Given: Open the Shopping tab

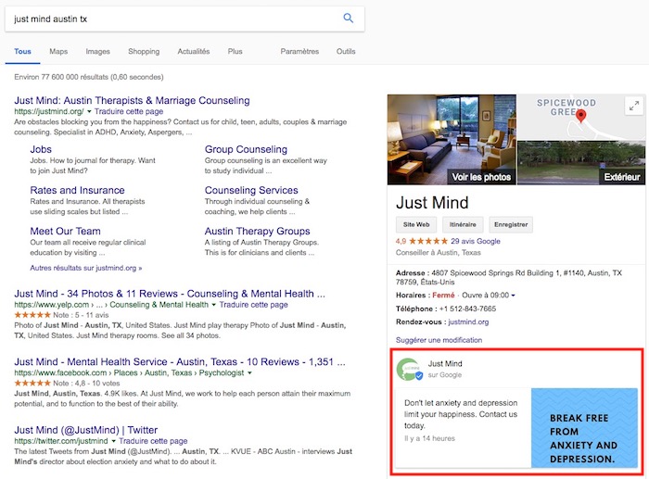Looking at the screenshot, I should [144, 52].
